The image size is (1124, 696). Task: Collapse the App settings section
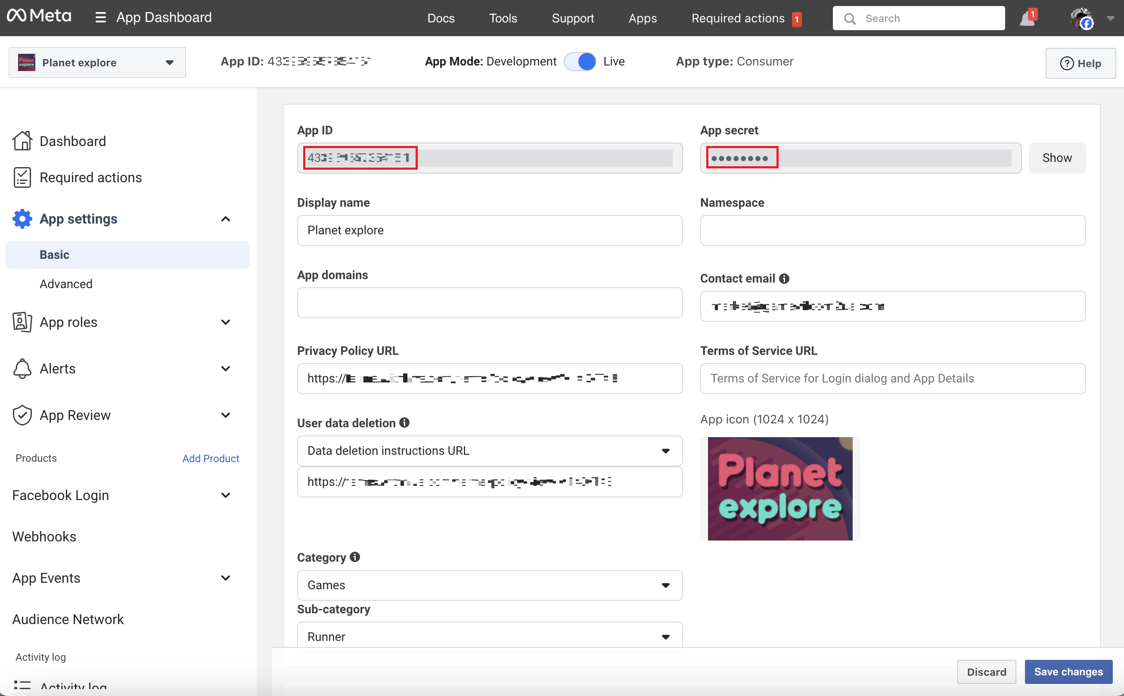coord(225,219)
